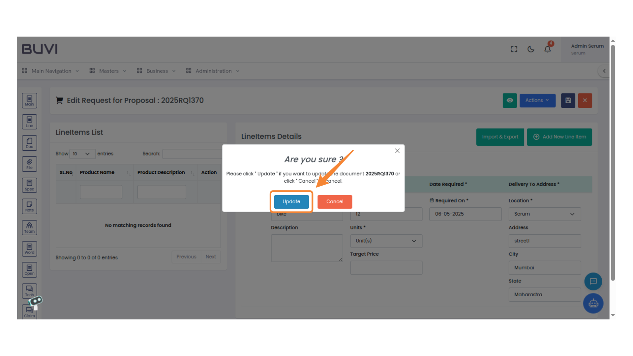Viewport: 633px width, 356px height.
Task: Open notifications via the bell icon
Action: (x=548, y=49)
